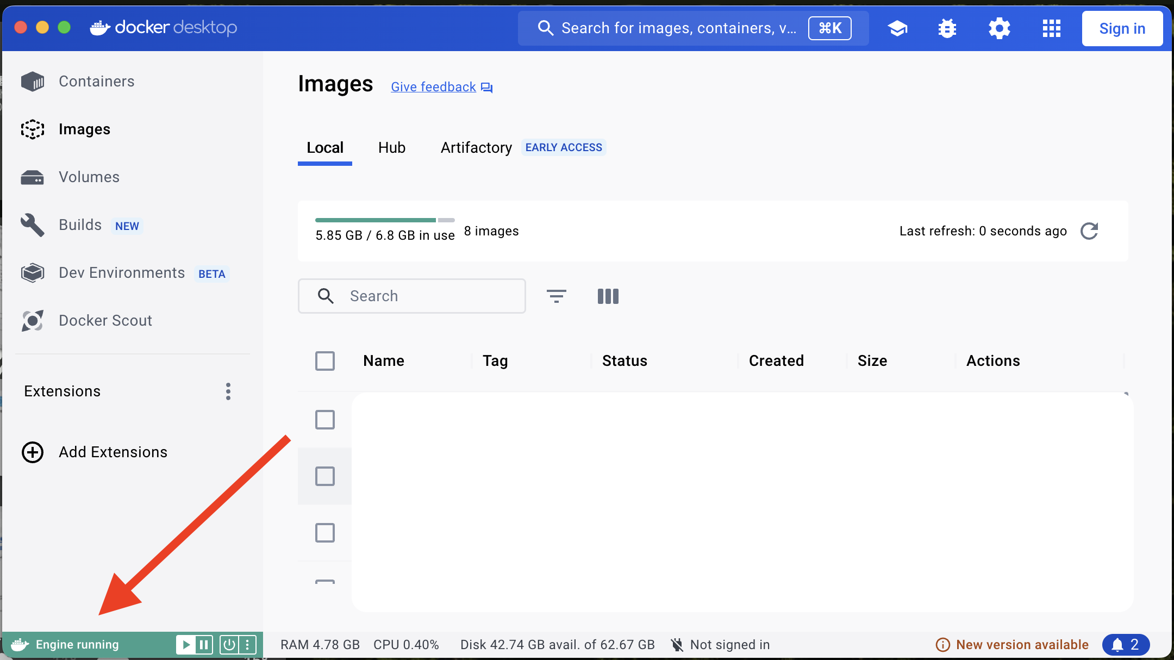Click the Sign in button
This screenshot has height=660, width=1174.
point(1122,28)
